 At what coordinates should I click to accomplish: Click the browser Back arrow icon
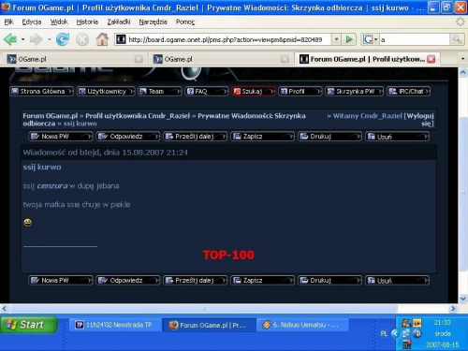(10, 39)
